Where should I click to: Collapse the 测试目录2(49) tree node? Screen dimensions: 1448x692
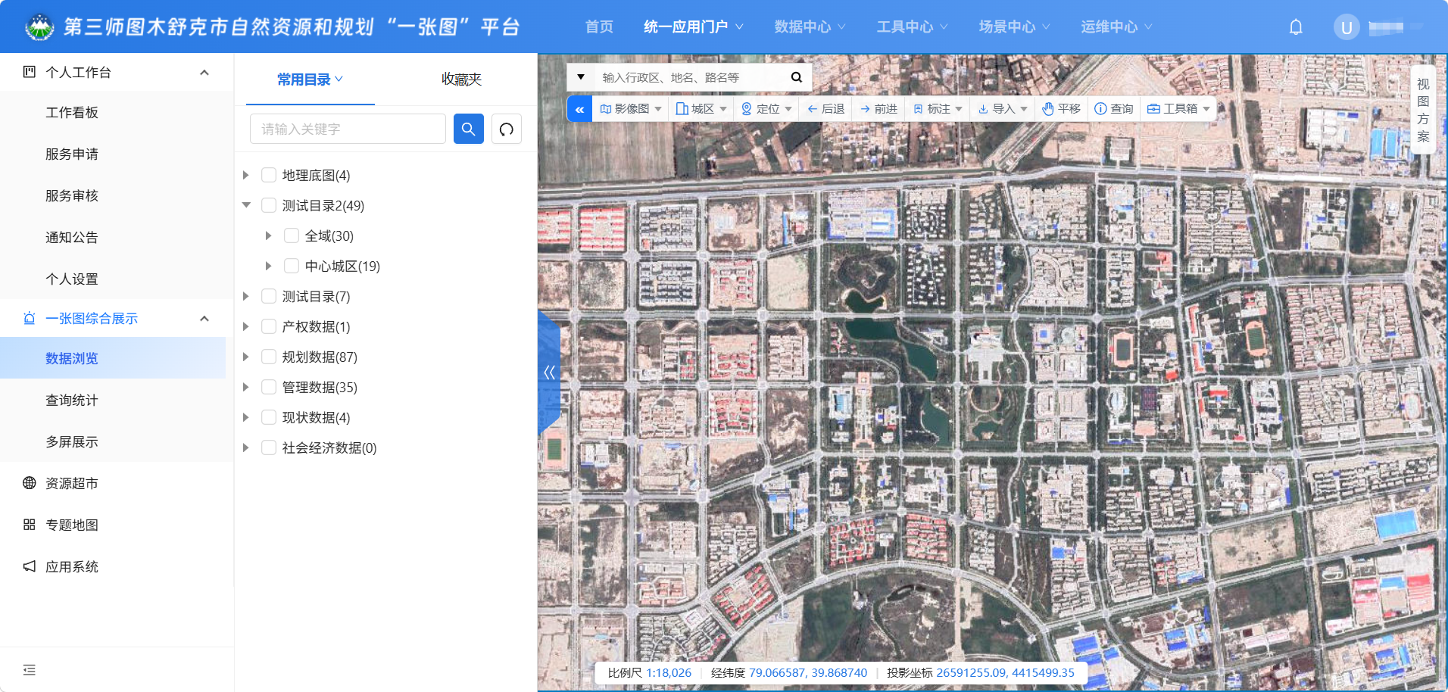pos(246,205)
